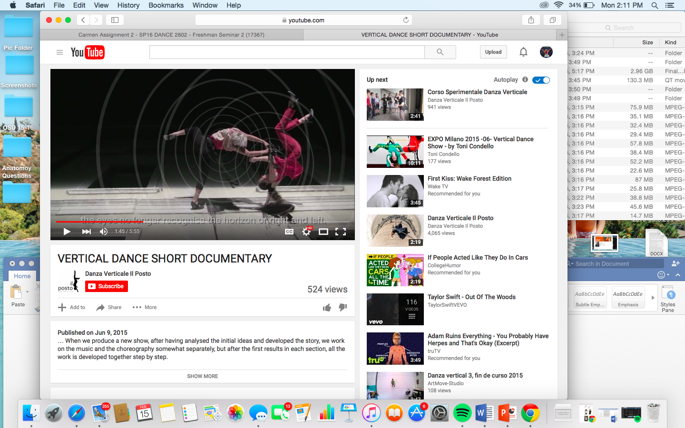Disable the Autoplay switch

[x=541, y=80]
